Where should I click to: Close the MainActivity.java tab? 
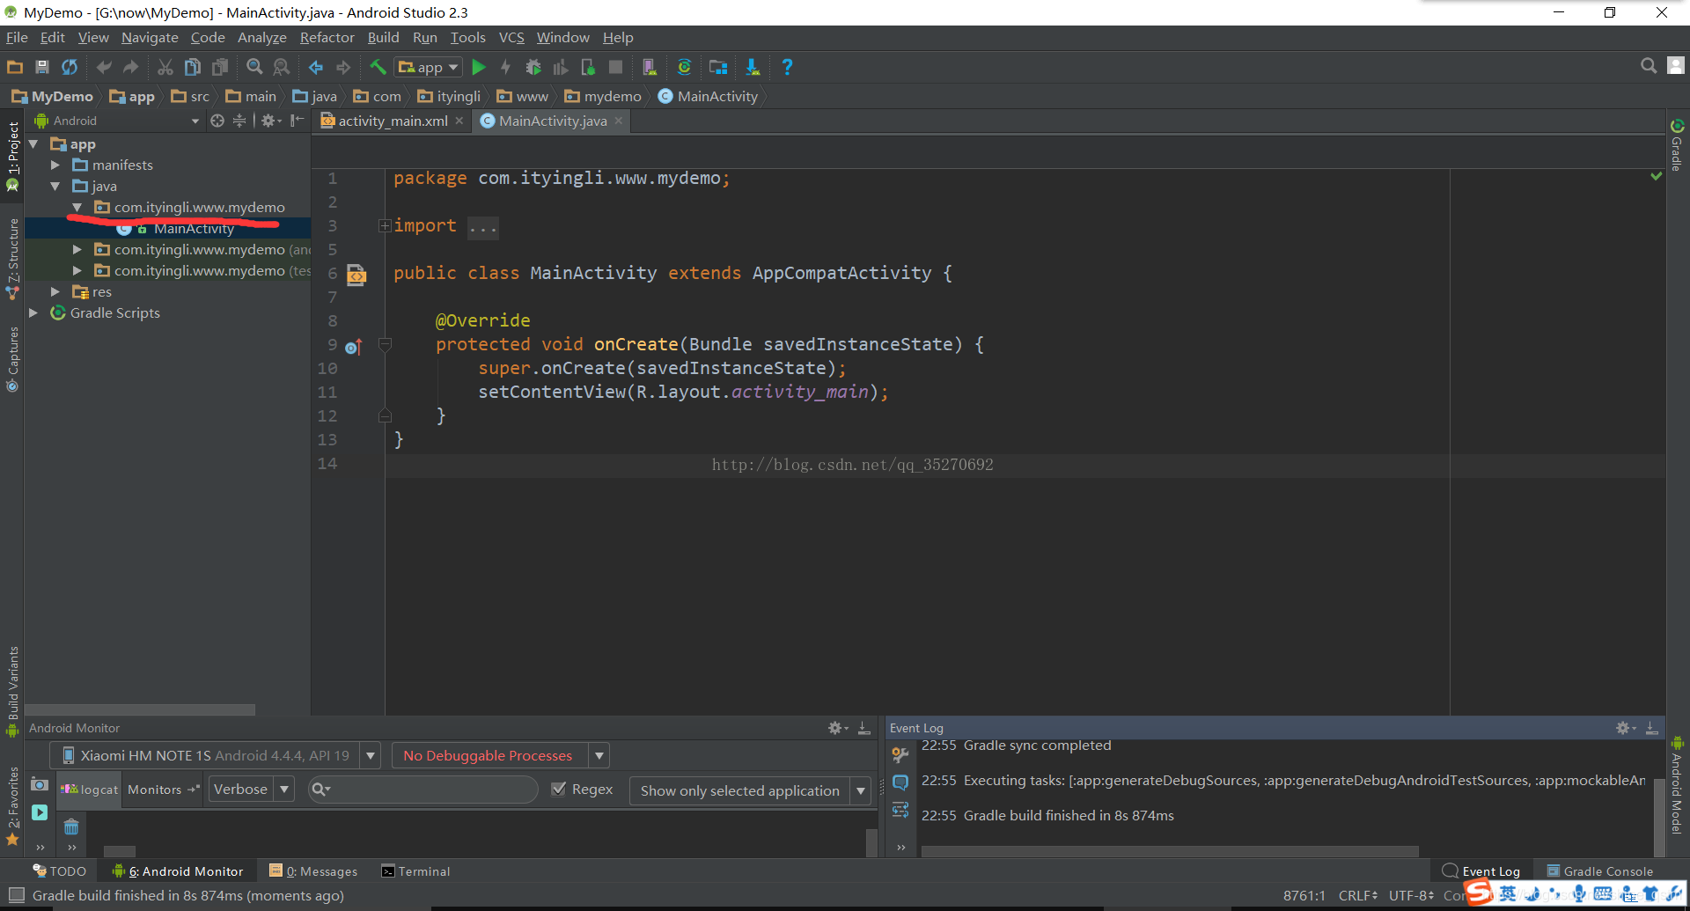[619, 121]
